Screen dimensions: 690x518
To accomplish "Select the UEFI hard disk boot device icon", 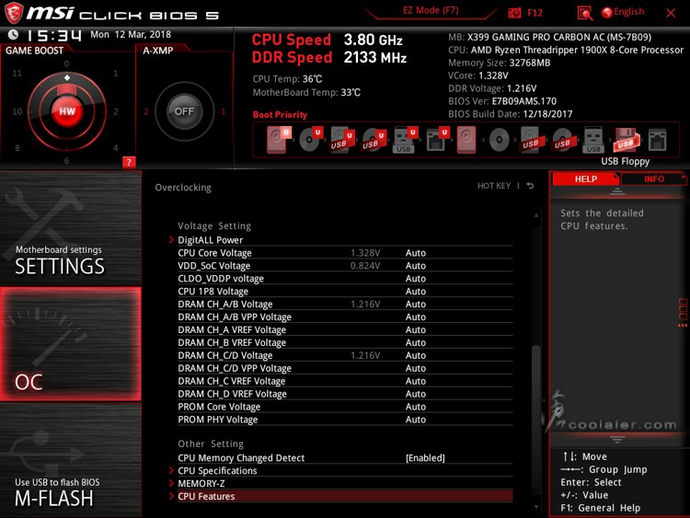I will (279, 140).
